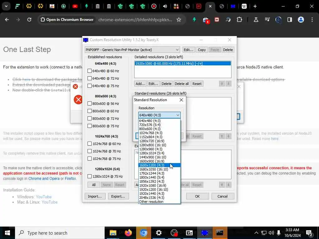Open the Chrome profile avatar
This screenshot has width=319, height=239.
[301, 20]
